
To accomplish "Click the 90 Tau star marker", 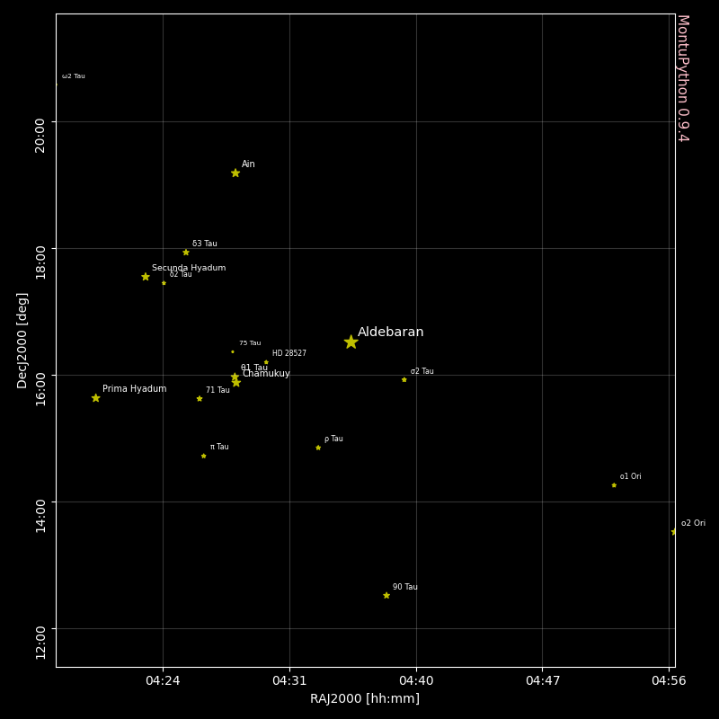I will coord(386,595).
